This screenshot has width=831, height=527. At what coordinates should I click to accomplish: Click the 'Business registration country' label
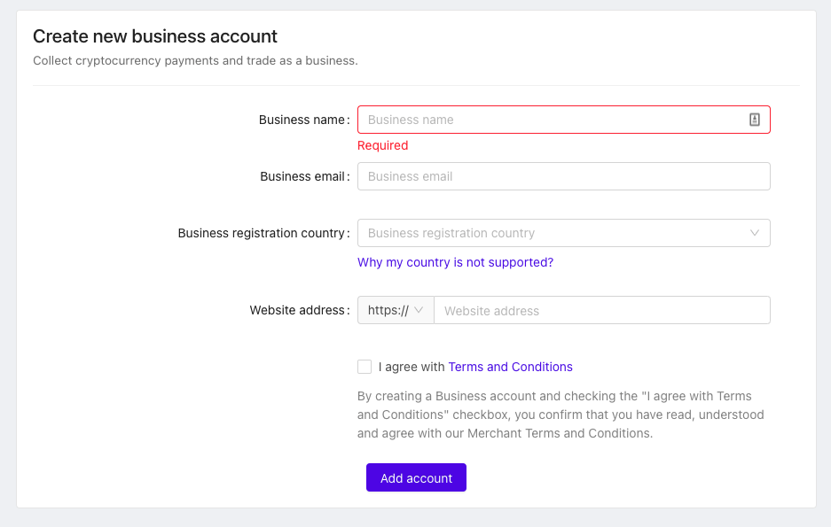[262, 233]
